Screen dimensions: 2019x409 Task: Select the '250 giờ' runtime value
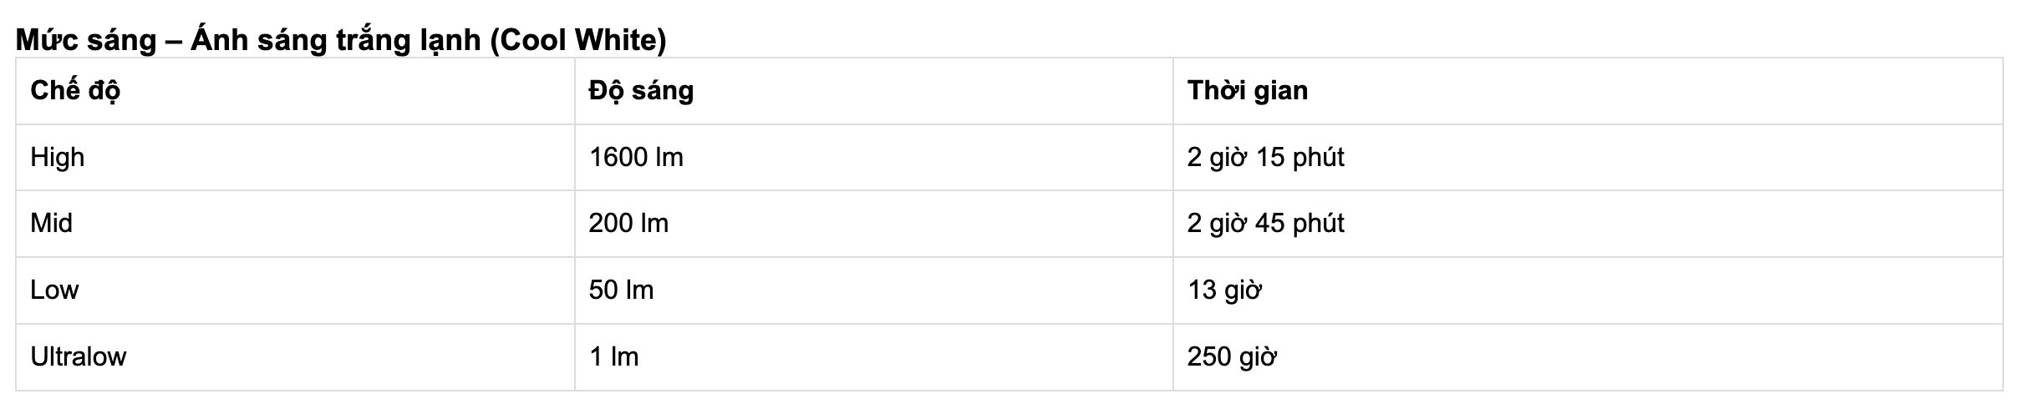click(1232, 356)
